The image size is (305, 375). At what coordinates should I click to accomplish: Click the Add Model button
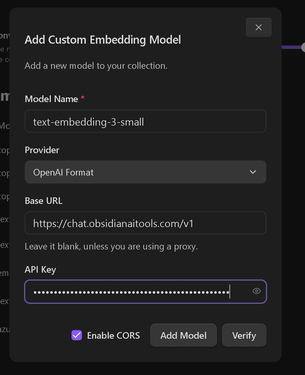click(x=183, y=335)
